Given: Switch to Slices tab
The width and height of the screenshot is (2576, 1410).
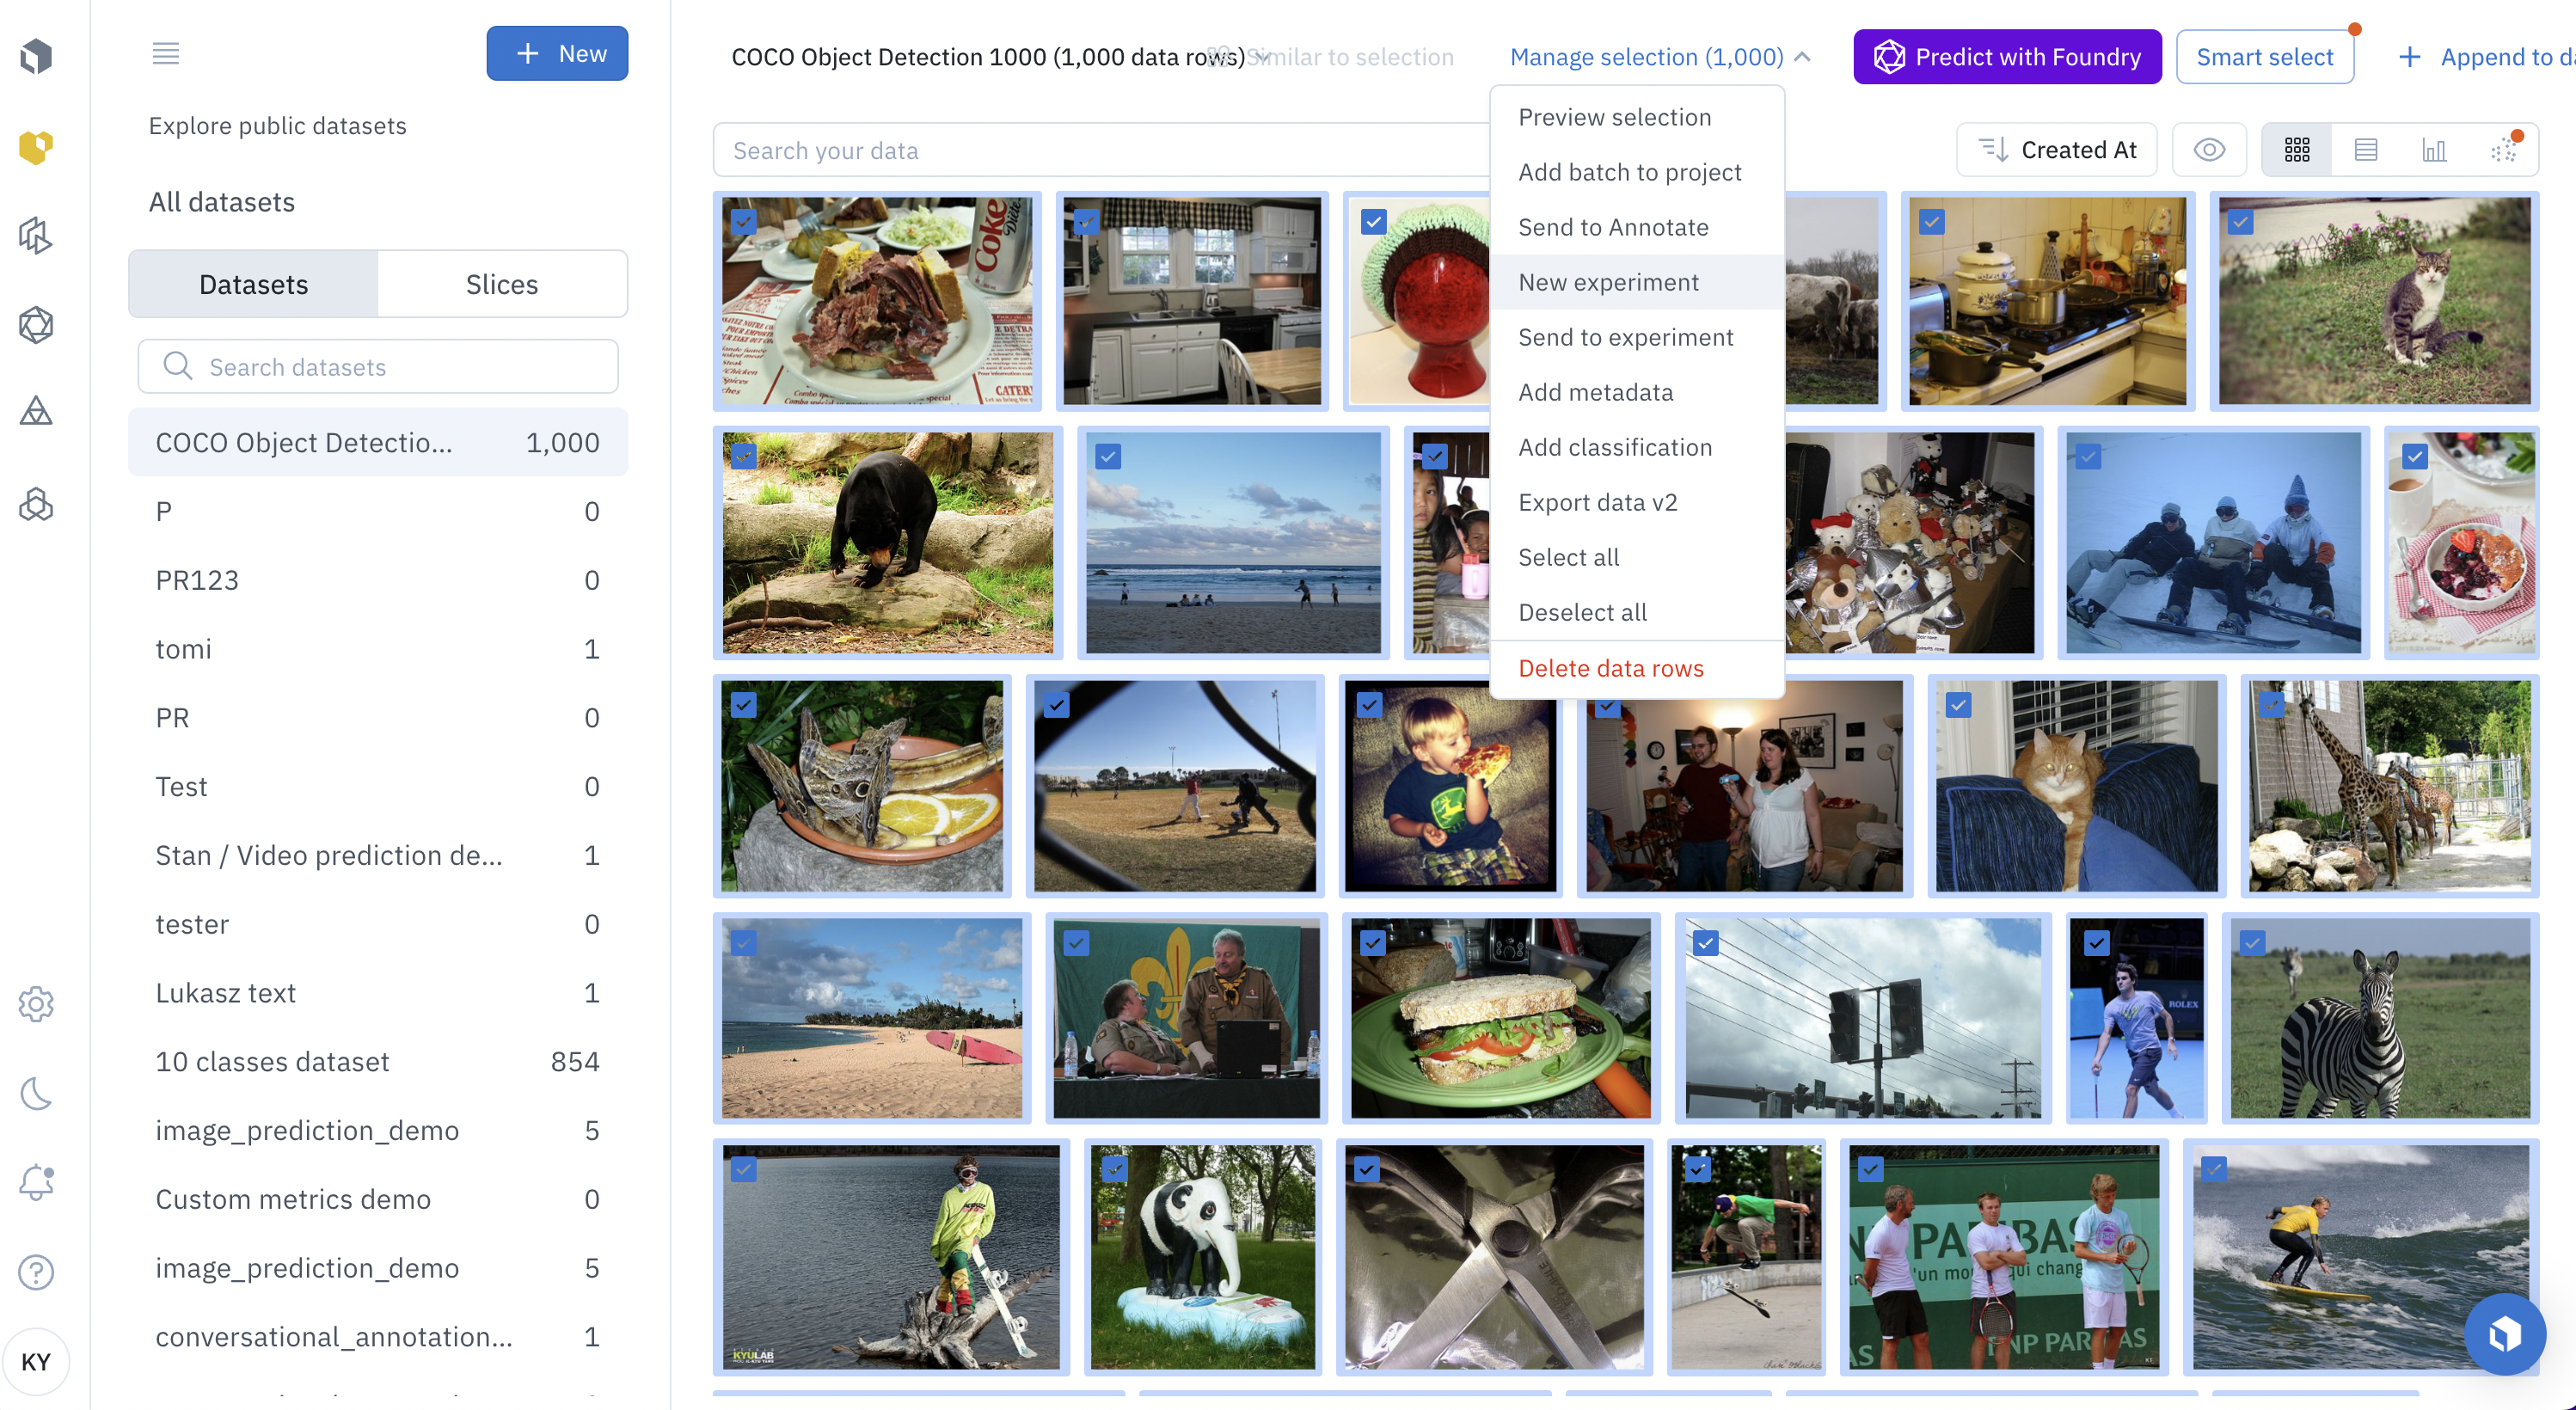Looking at the screenshot, I should click(501, 281).
